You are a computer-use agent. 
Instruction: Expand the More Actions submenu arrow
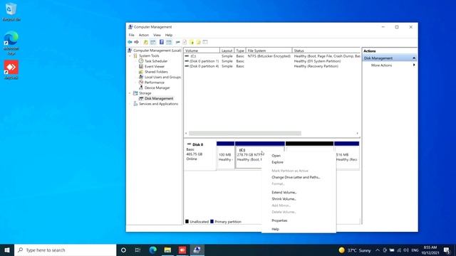click(414, 65)
